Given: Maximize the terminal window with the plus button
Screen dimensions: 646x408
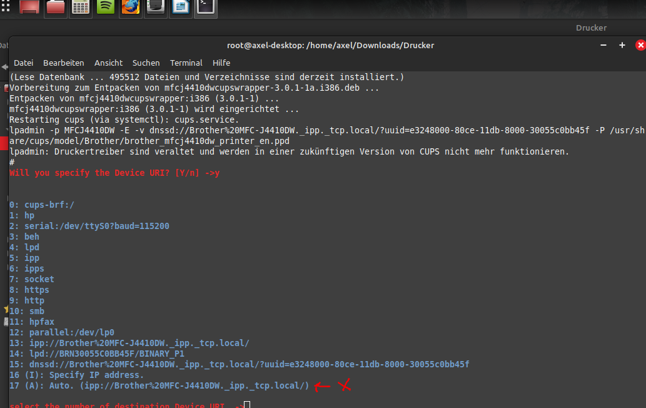Looking at the screenshot, I should point(622,45).
